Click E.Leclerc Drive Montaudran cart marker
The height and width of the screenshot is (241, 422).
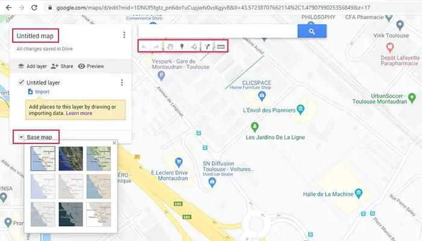(178, 163)
